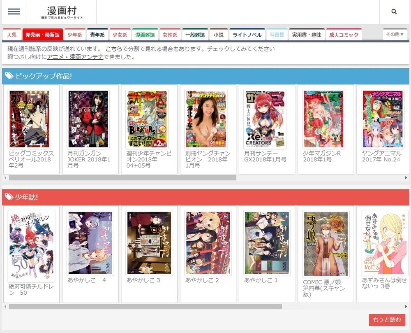Click the title text 月刊サンデーGX2018年1月号

click(265, 156)
